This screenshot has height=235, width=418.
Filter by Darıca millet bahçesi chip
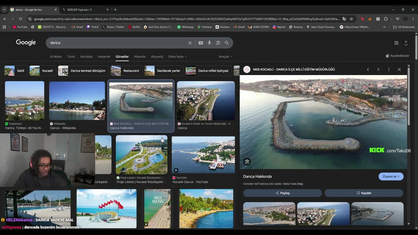208,71
